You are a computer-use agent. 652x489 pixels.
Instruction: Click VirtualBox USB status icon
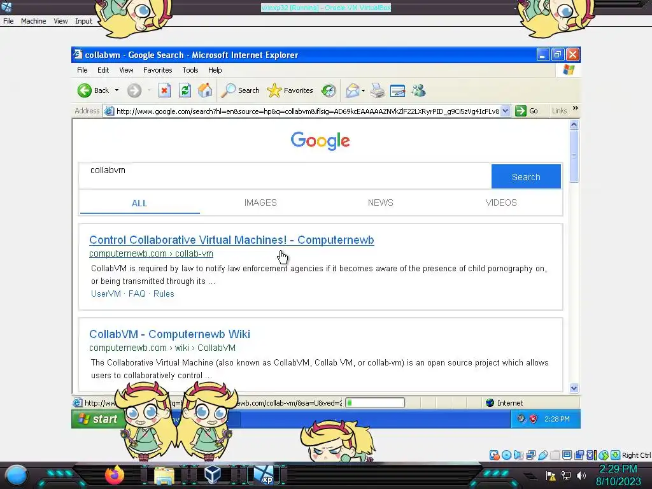(x=542, y=455)
